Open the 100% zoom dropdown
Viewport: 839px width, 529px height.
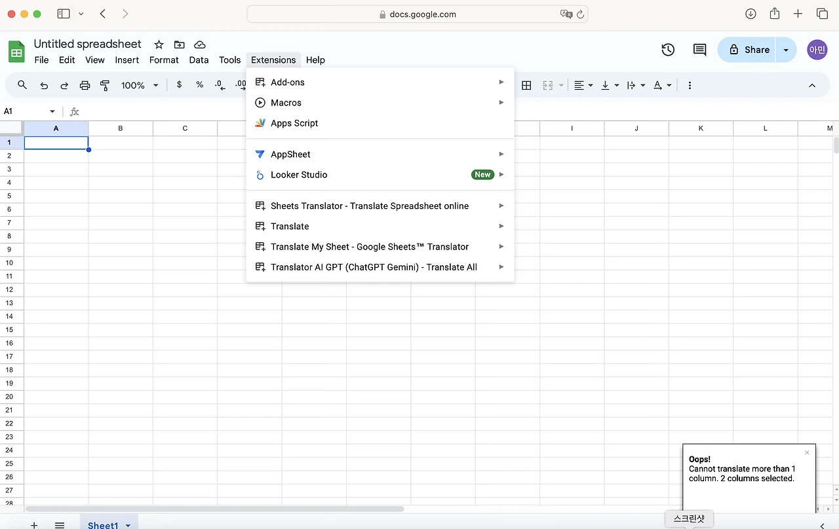[140, 85]
